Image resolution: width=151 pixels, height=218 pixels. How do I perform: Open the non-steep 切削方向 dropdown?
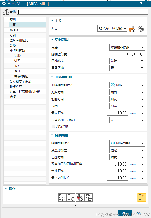point(127,99)
